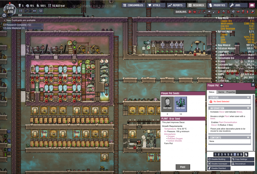Click Copy Settings
The width and height of the screenshot is (257, 174).
(x=243, y=159)
